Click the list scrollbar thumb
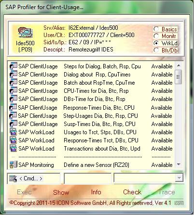 pyautogui.click(x=179, y=77)
